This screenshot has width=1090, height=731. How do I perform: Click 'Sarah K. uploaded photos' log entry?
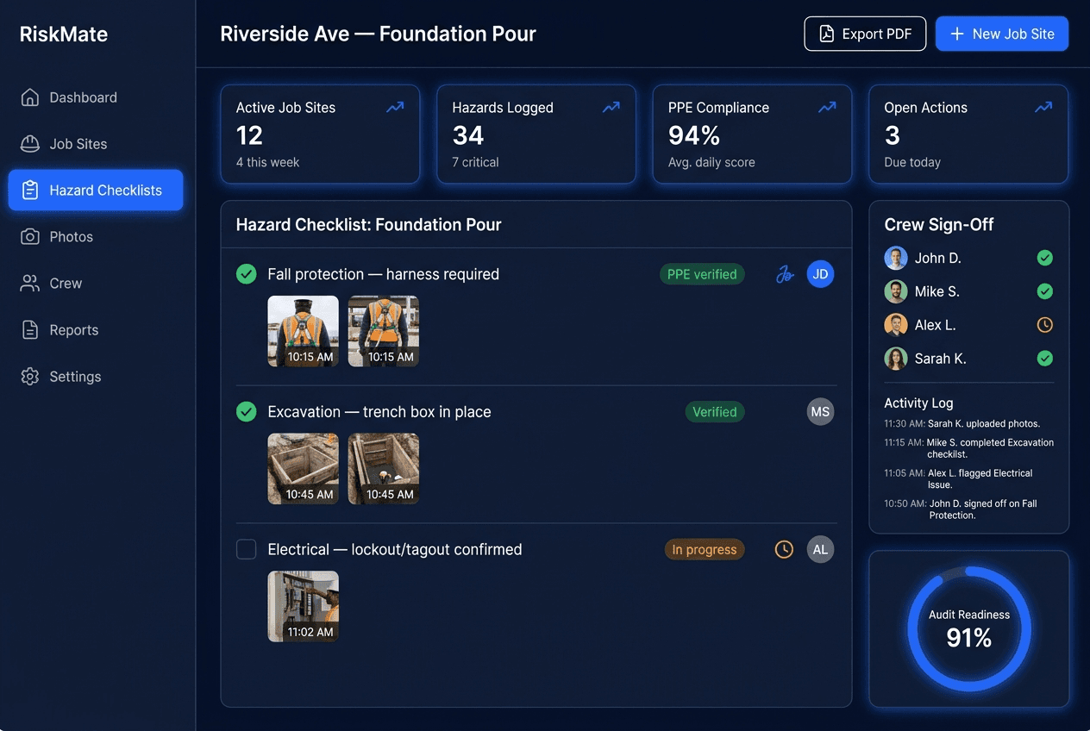click(962, 424)
